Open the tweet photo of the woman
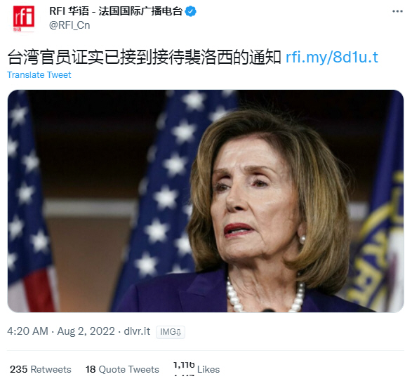The height and width of the screenshot is (386, 412). pyautogui.click(x=206, y=201)
